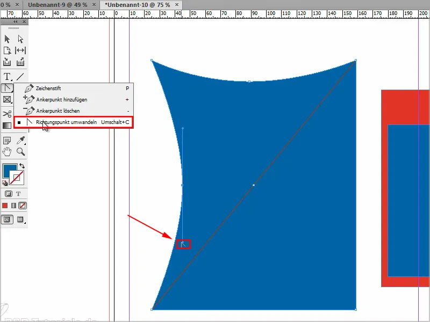The height and width of the screenshot is (322, 430).
Task: Swap fill and stroke colors arrow
Action: tap(22, 166)
